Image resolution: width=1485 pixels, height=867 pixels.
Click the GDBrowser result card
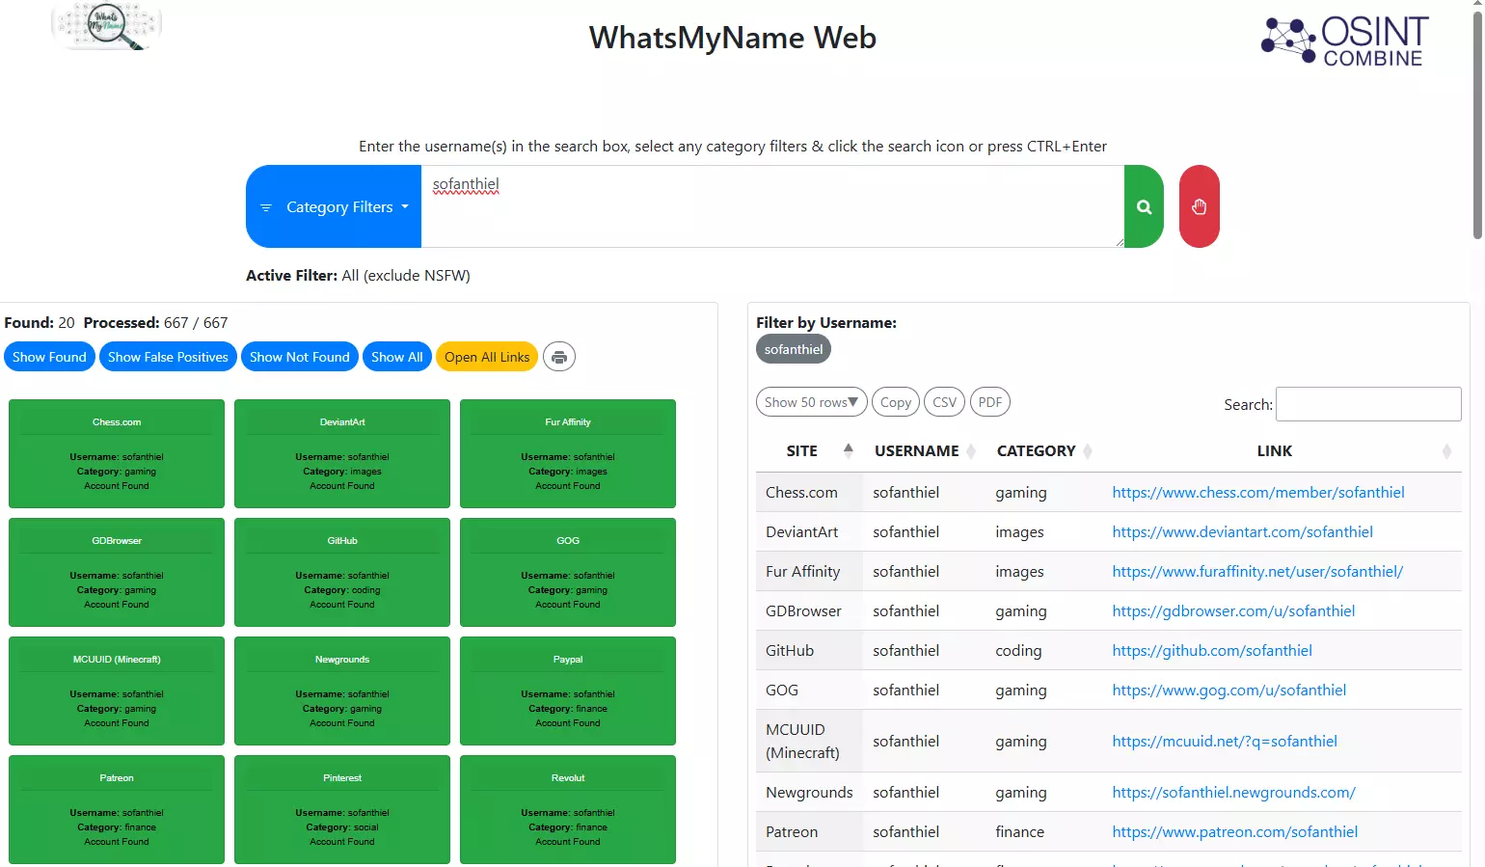coord(117,572)
